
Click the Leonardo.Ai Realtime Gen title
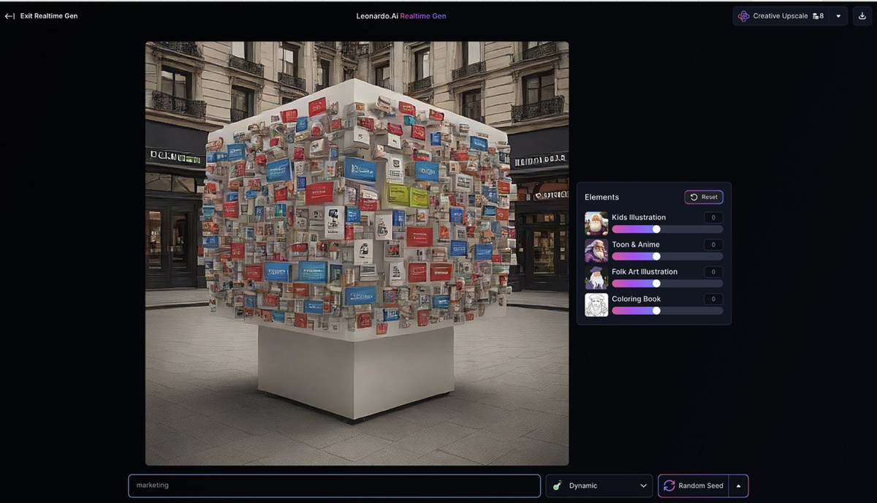point(401,16)
